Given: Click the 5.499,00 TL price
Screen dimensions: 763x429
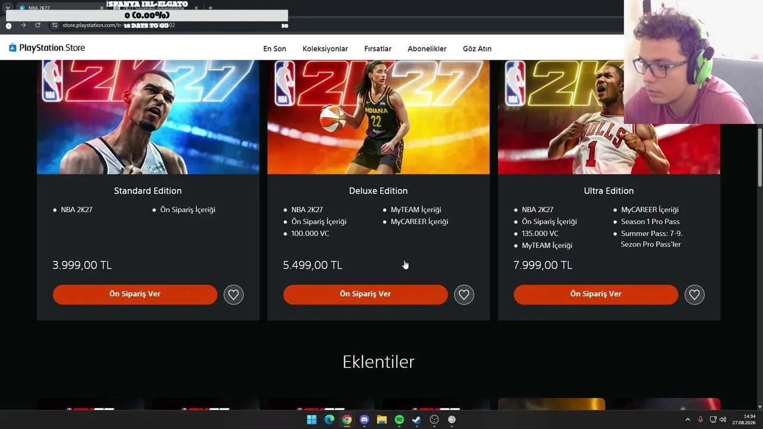Looking at the screenshot, I should point(313,265).
